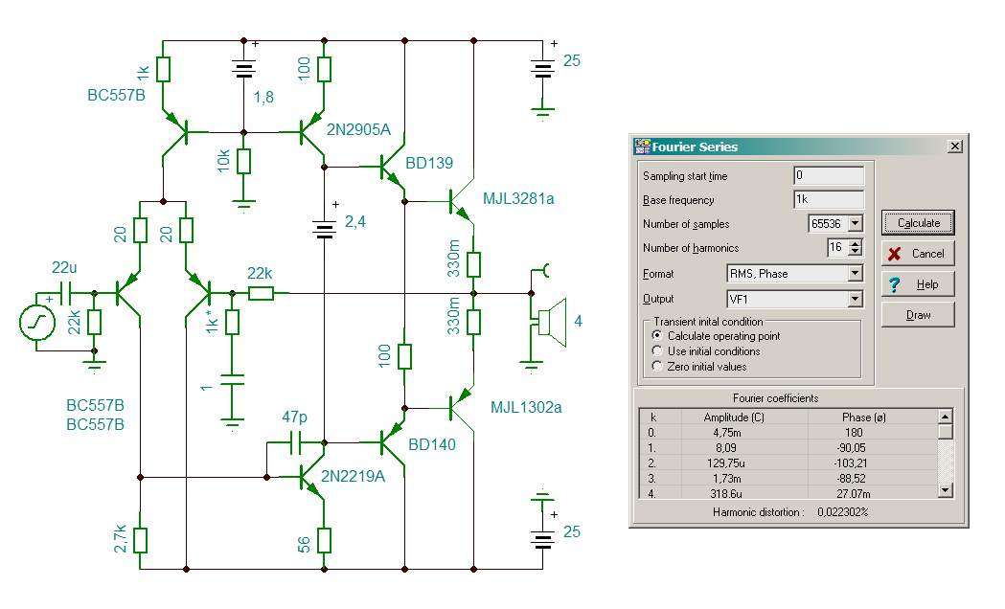1005x609 pixels.
Task: Click the Calculate button
Action: [918, 223]
